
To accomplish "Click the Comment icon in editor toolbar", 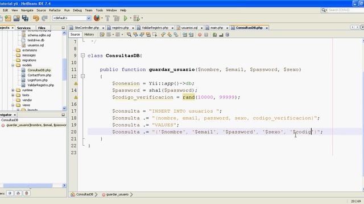I will coord(215,35).
